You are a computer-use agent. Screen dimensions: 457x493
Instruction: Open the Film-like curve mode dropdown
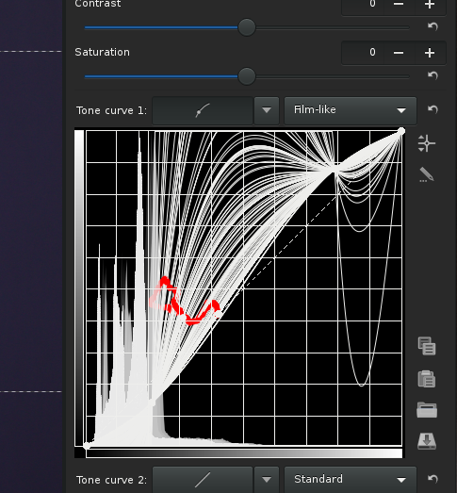coord(351,110)
